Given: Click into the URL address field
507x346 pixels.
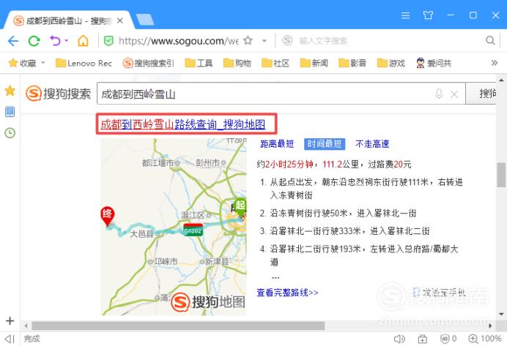Looking at the screenshot, I should [x=179, y=41].
